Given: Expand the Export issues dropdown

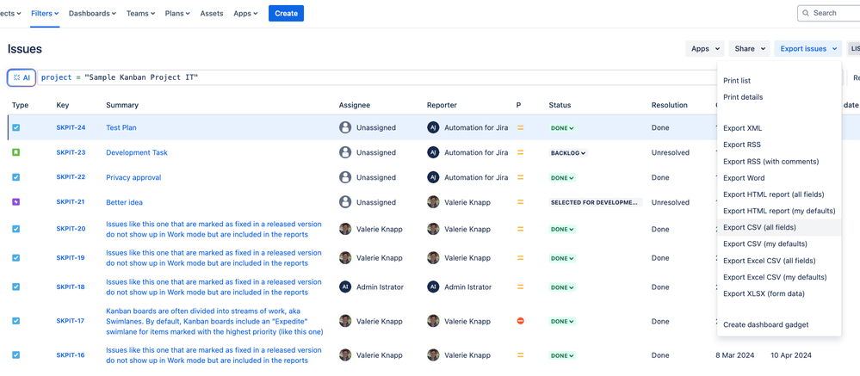Looking at the screenshot, I should coord(808,49).
